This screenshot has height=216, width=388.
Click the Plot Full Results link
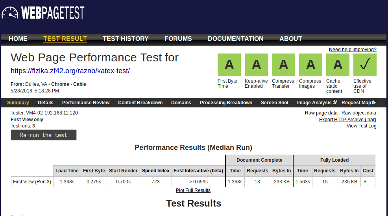click(193, 190)
